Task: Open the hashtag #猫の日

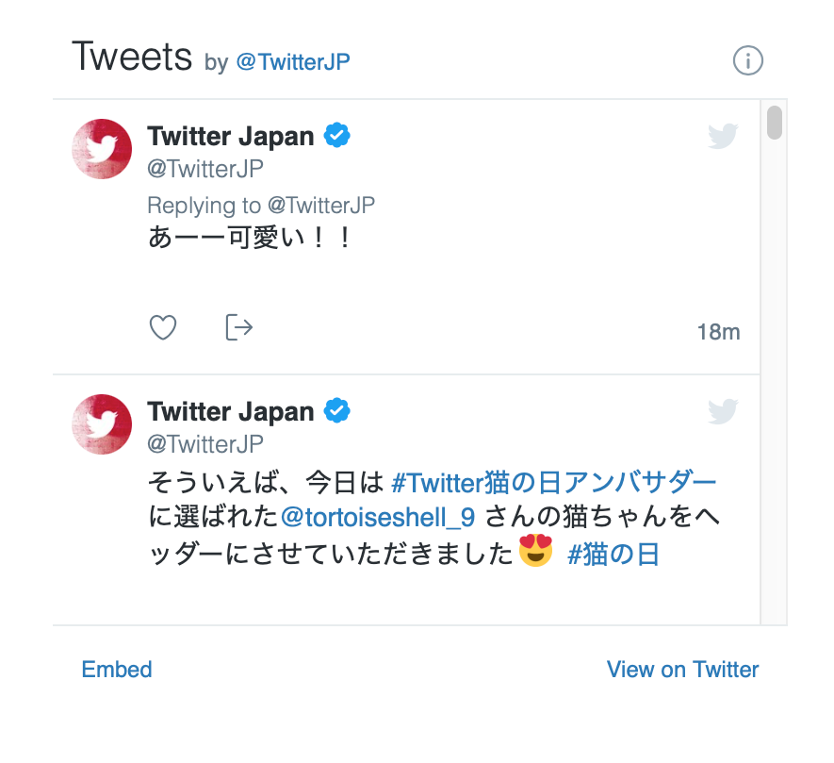Action: pos(614,555)
